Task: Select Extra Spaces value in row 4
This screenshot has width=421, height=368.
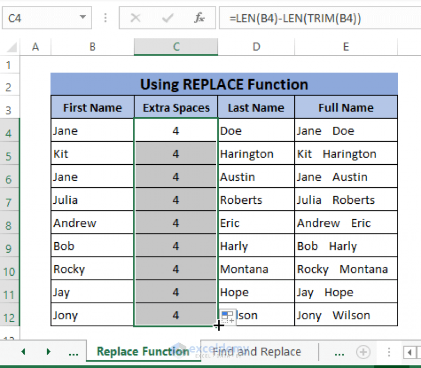Action: tap(176, 131)
